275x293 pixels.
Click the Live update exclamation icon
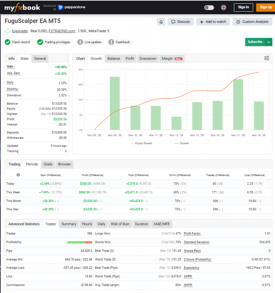coord(80,42)
